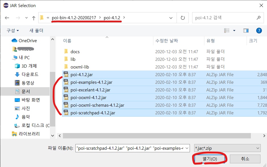Click the Eclipse icon in title bar
The height and width of the screenshot is (167, 267).
click(6, 5)
